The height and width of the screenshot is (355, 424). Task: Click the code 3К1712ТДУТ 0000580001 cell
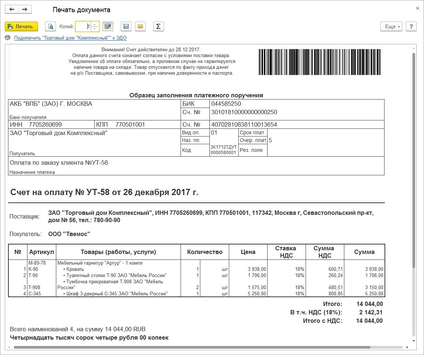224,150
